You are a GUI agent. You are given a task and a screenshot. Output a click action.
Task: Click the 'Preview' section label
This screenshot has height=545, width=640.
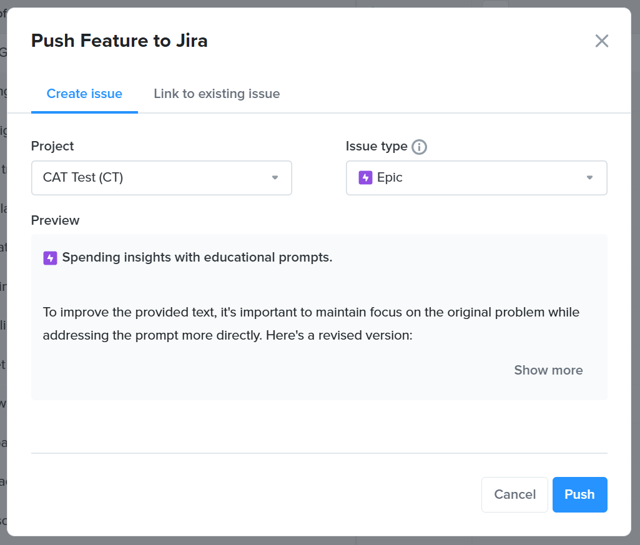[x=55, y=220]
